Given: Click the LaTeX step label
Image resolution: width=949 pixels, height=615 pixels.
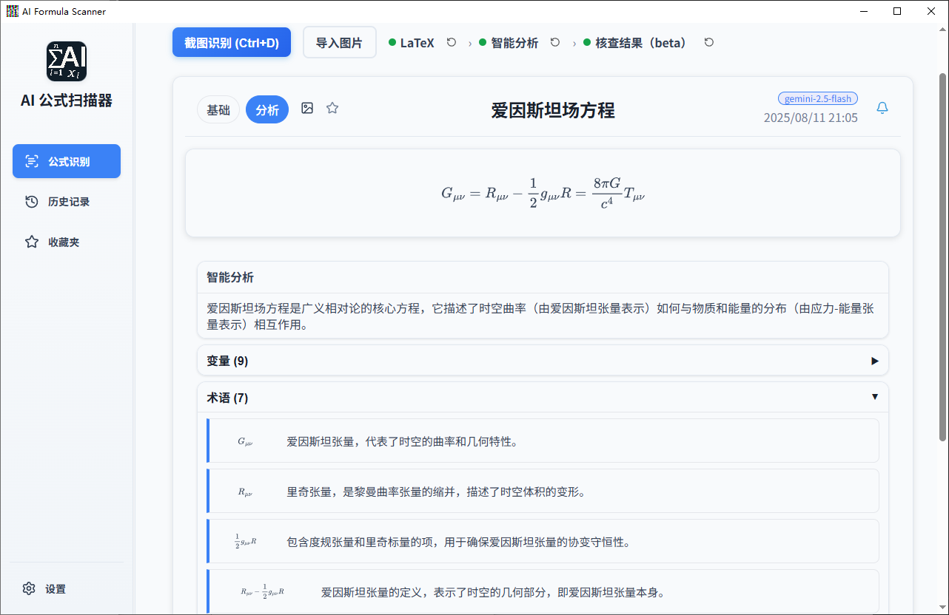Looking at the screenshot, I should point(418,43).
